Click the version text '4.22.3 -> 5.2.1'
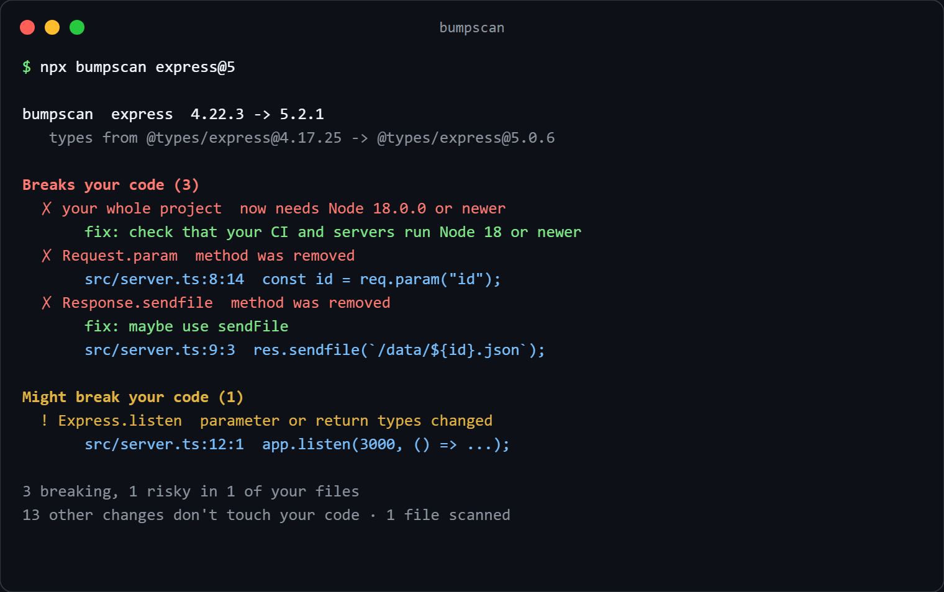The image size is (944, 592). 257,114
